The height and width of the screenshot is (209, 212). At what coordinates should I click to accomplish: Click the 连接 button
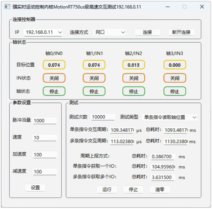[x=147, y=32]
